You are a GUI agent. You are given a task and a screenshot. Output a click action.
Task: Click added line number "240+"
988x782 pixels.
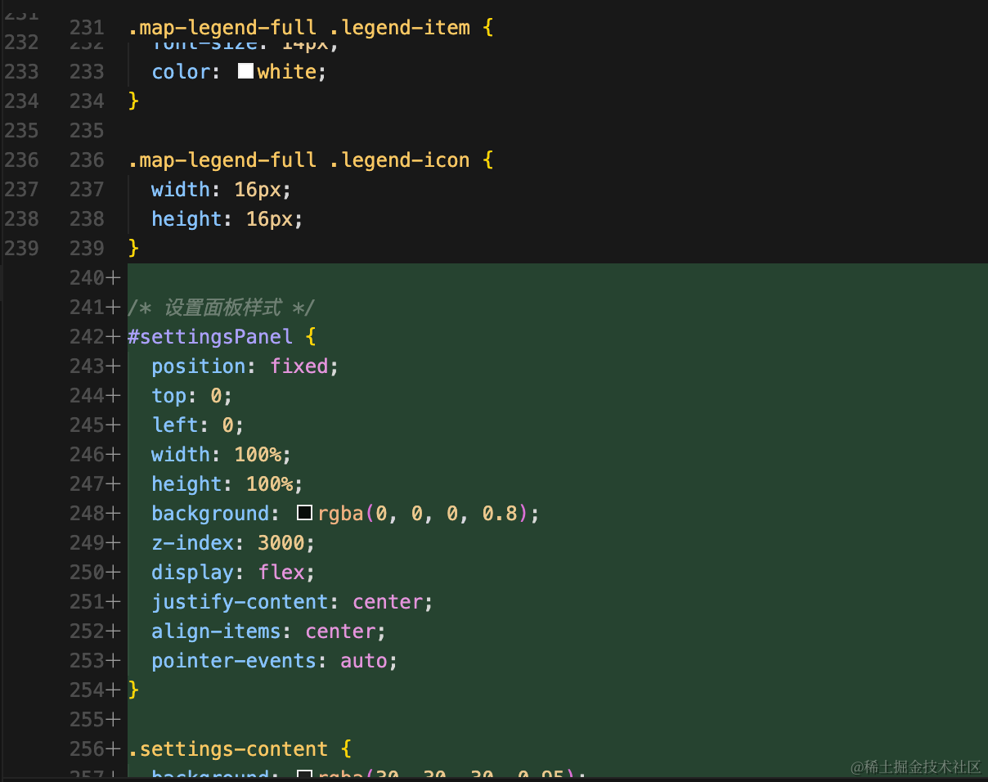click(x=95, y=277)
